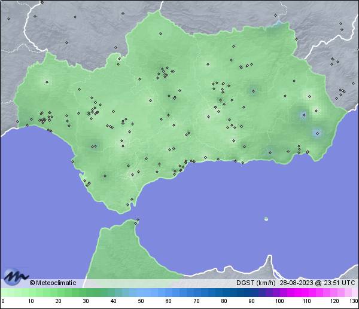Click the "0" value on the legend scale
The image size is (359, 309).
[x=3, y=301]
